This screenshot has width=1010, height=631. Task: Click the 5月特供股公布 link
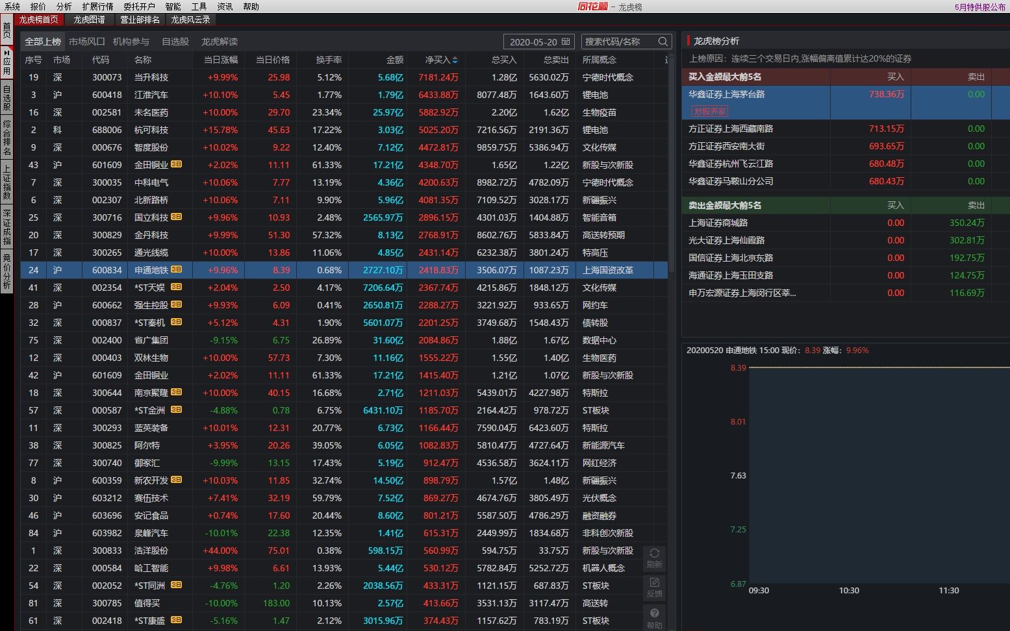tap(980, 7)
